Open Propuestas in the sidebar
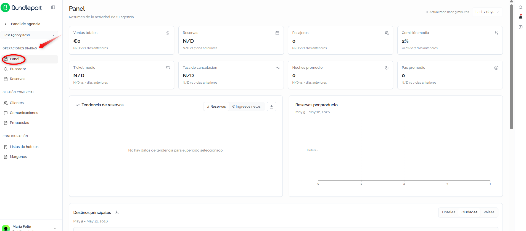 pos(30,123)
